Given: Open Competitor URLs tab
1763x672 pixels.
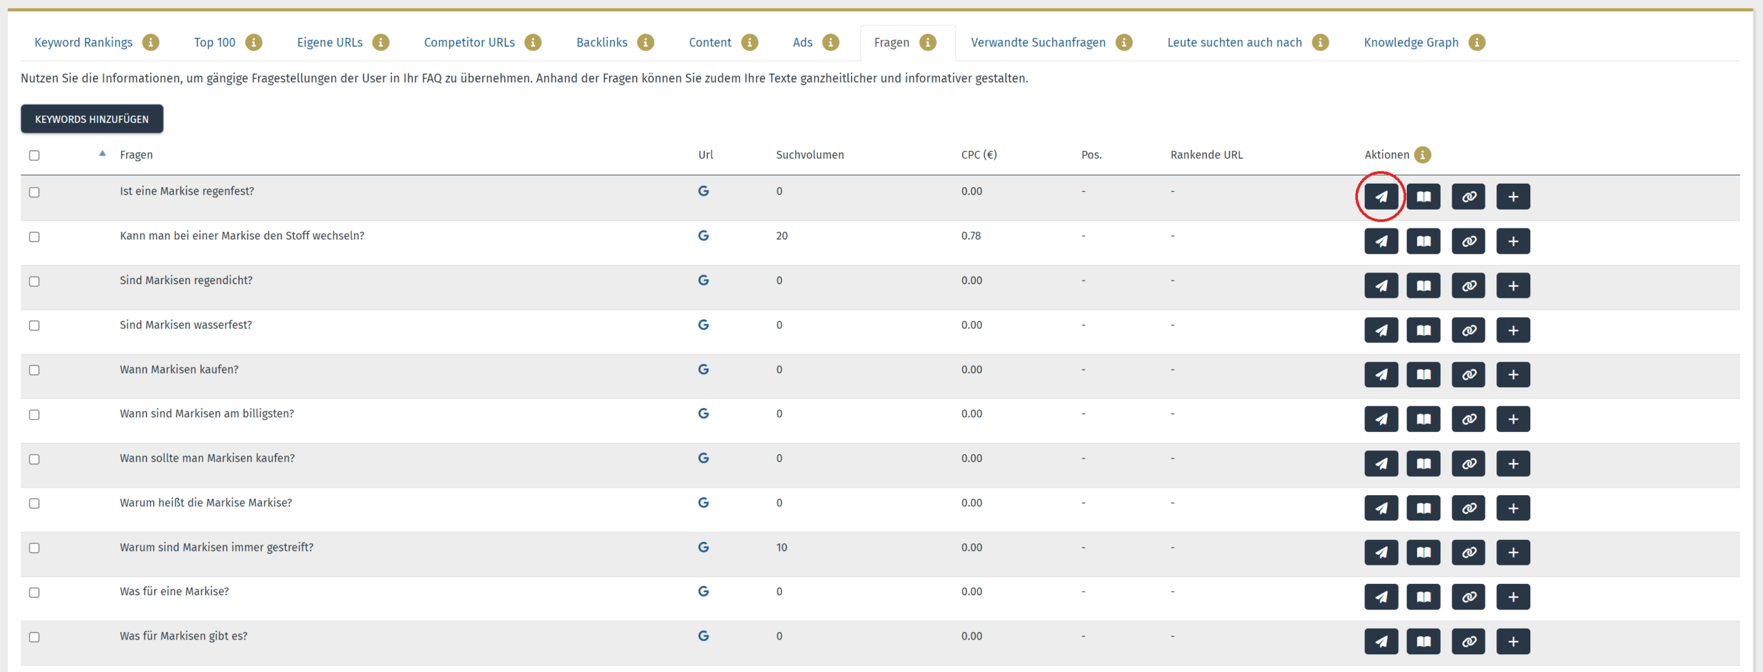Looking at the screenshot, I should pos(470,43).
